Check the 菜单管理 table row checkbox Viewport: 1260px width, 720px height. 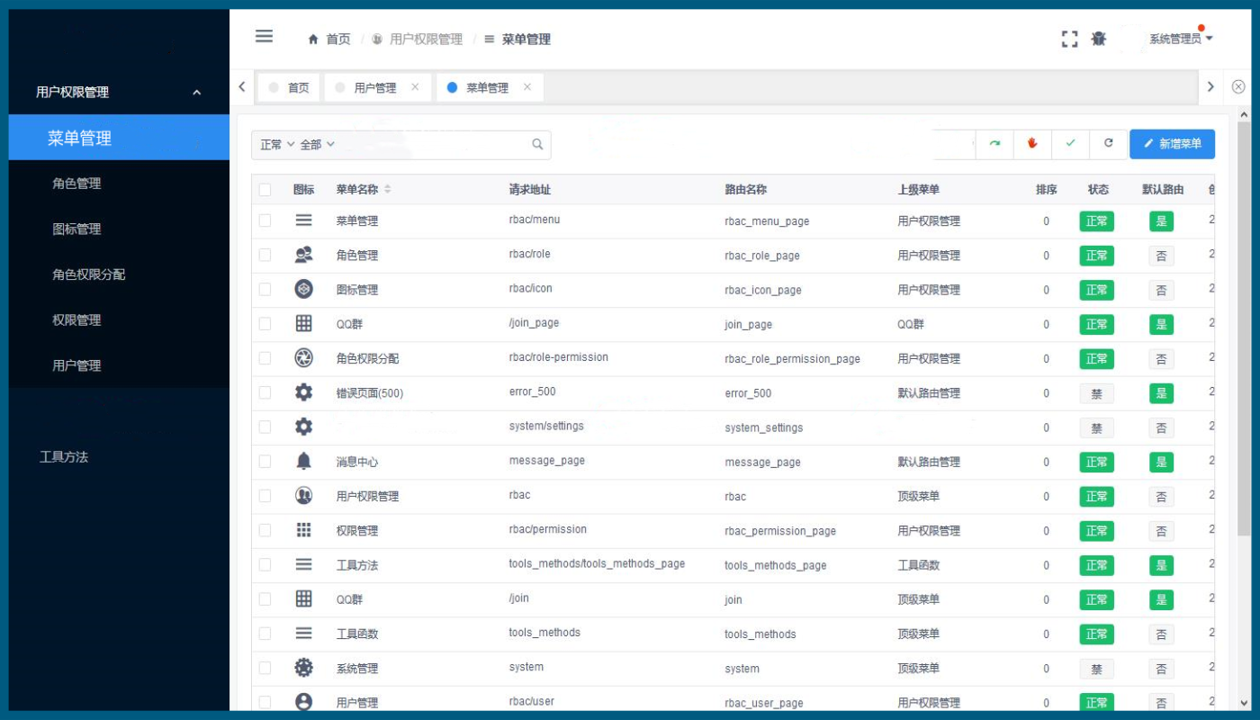265,220
